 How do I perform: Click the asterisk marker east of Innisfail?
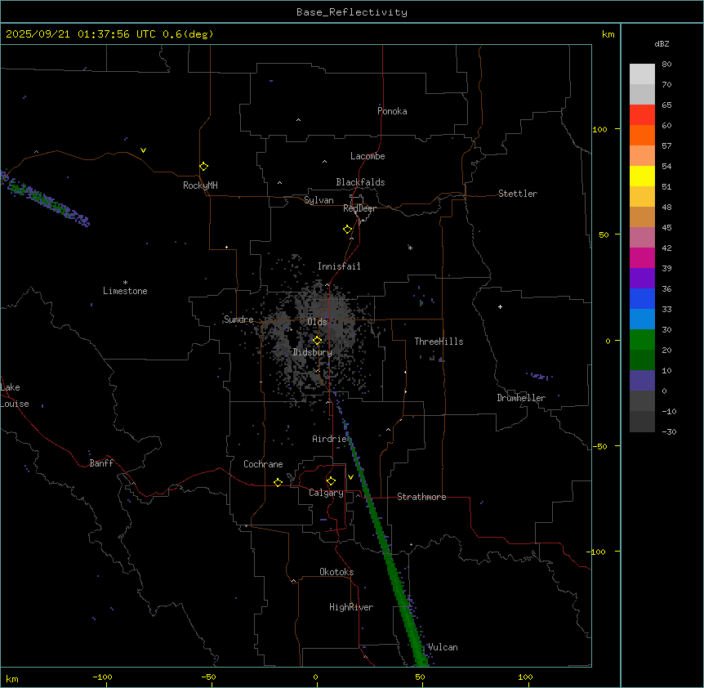click(410, 248)
